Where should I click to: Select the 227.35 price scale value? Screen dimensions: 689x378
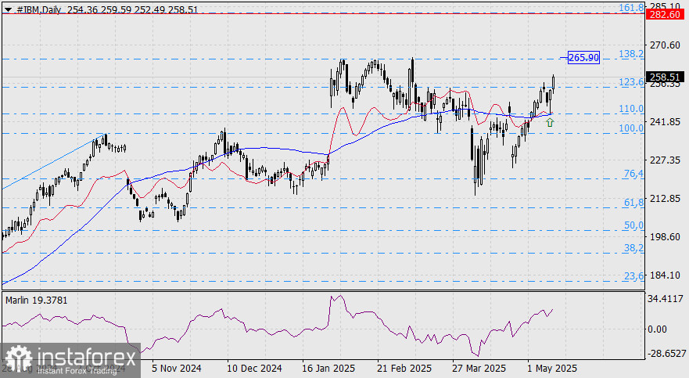[665, 160]
